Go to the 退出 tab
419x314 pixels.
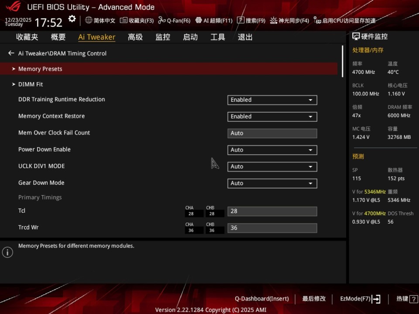click(x=245, y=37)
